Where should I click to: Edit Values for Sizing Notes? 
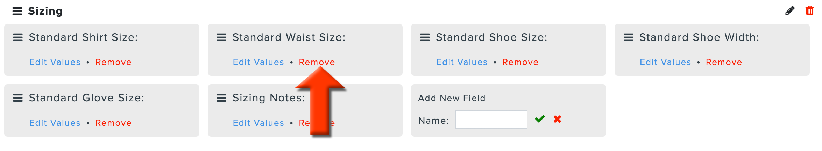(x=258, y=123)
